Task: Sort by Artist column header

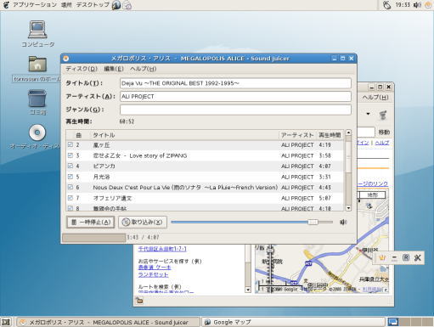Action: pyautogui.click(x=297, y=135)
